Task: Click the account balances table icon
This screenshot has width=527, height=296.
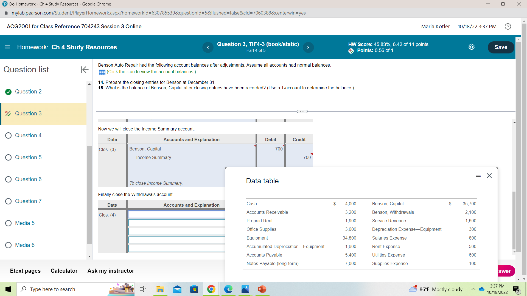Action: 102,72
